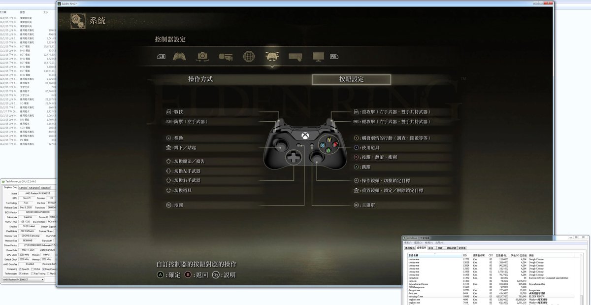Select the keyboard and mouse settings icon
The image size is (591, 305).
[x=295, y=56]
